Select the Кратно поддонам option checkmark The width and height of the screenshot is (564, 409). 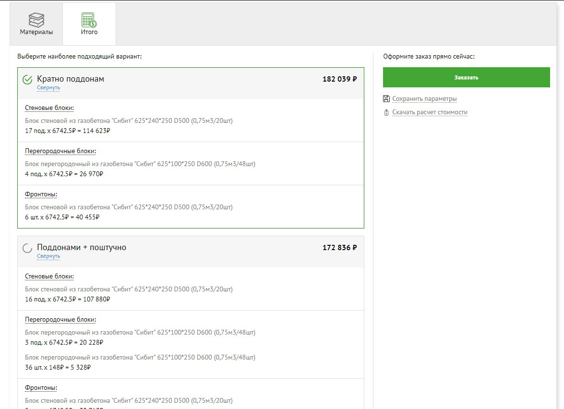pyautogui.click(x=27, y=80)
